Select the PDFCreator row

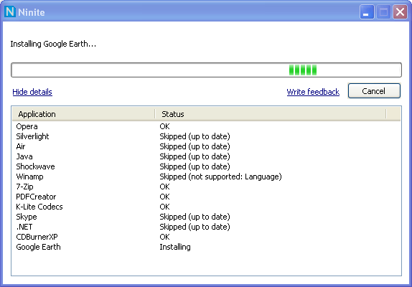point(206,197)
